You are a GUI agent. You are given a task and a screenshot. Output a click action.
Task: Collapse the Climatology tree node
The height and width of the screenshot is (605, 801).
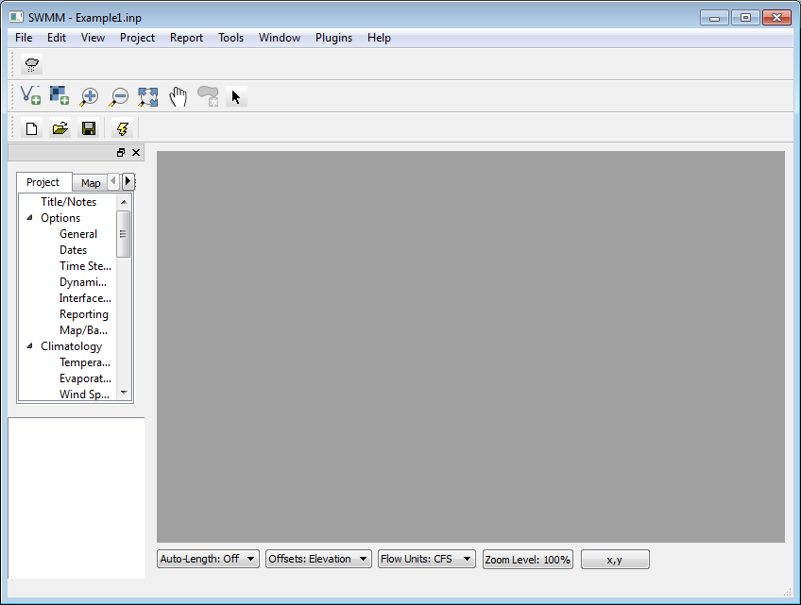29,346
